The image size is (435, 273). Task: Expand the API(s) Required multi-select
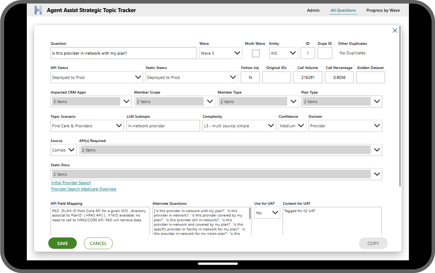pyautogui.click(x=230, y=150)
